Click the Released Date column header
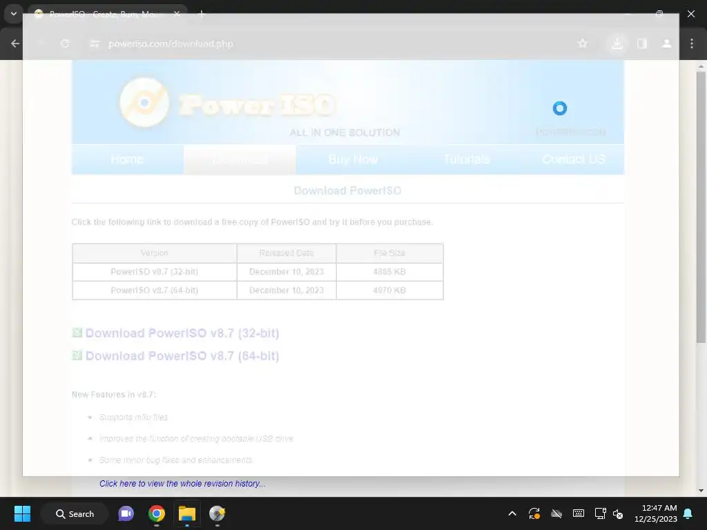This screenshot has width=707, height=530. point(287,253)
